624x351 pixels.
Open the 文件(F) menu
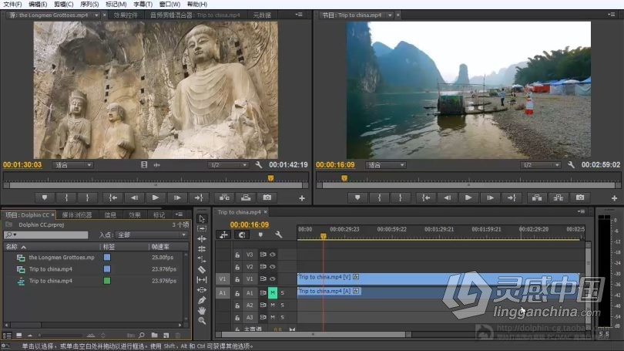(x=13, y=5)
